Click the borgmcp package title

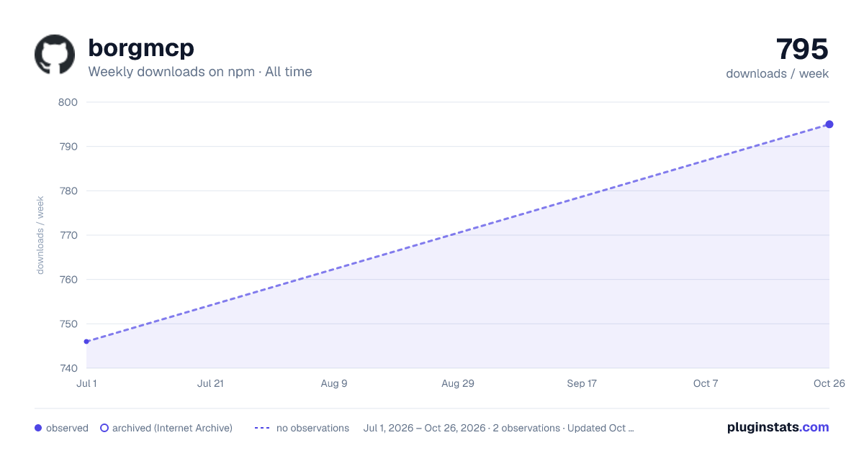[141, 48]
